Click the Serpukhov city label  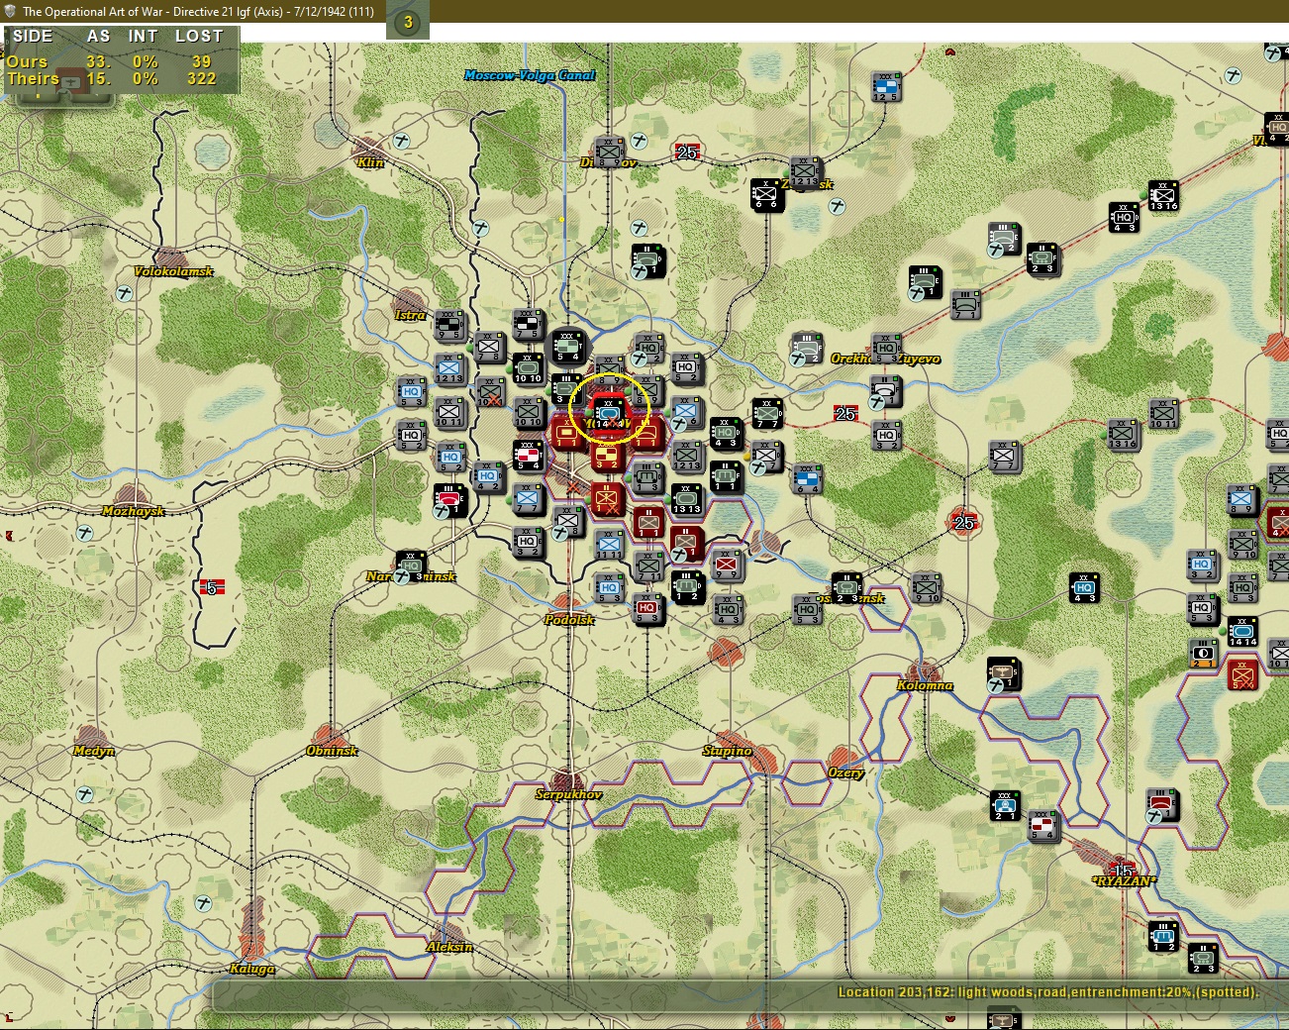click(x=568, y=794)
